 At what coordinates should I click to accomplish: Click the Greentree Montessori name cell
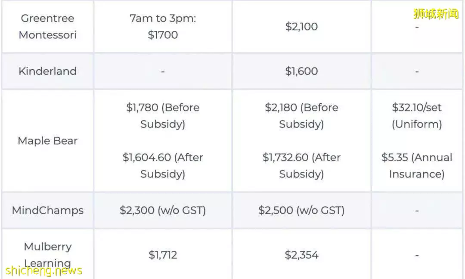point(48,27)
